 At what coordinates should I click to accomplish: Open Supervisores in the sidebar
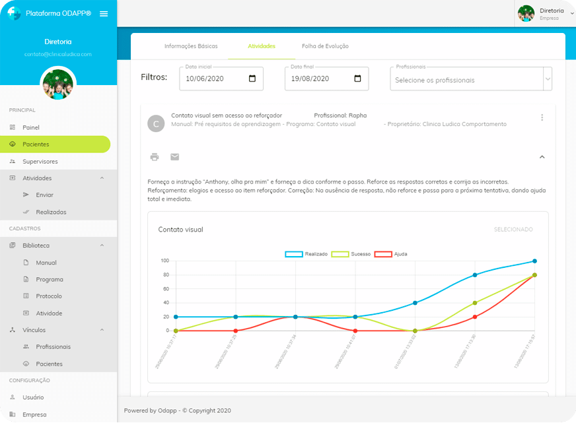pos(40,161)
